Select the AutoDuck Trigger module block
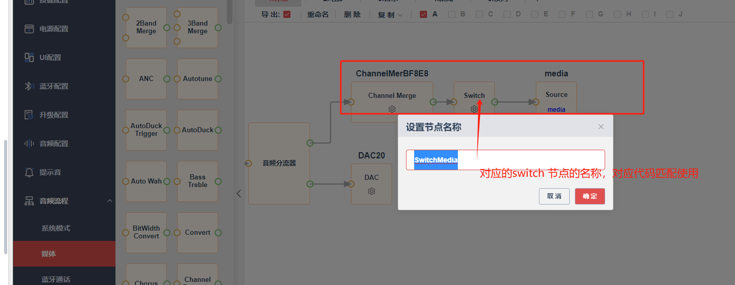Screen dimensions: 735x285 146,130
